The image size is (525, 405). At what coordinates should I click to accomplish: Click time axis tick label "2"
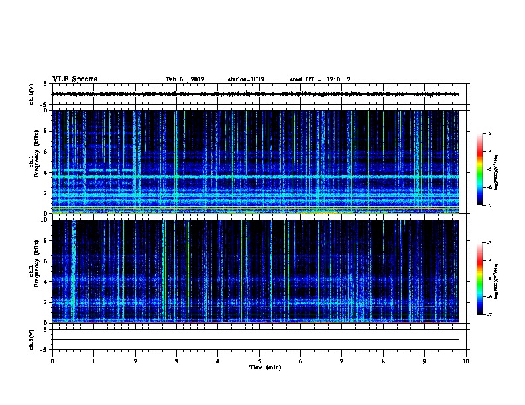tap(135, 361)
